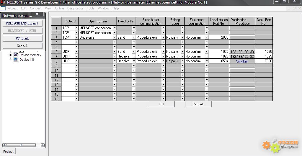Expand the Device memory tree node
The height and width of the screenshot is (156, 302).
(x=10, y=55)
